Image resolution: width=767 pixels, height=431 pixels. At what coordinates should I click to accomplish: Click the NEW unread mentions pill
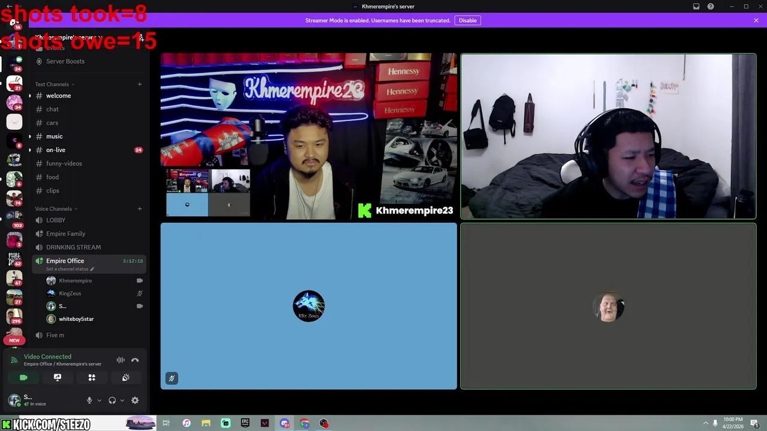(14, 340)
